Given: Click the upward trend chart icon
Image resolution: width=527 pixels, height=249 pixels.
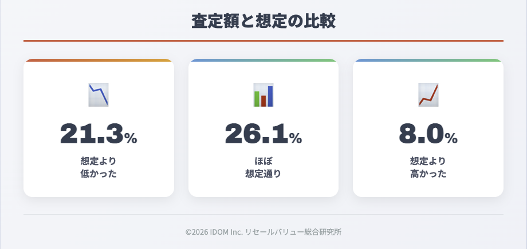Looking at the screenshot, I should pos(428,95).
